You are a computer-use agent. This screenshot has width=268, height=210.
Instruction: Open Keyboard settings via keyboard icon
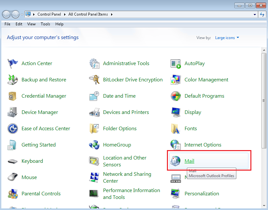[12, 161]
